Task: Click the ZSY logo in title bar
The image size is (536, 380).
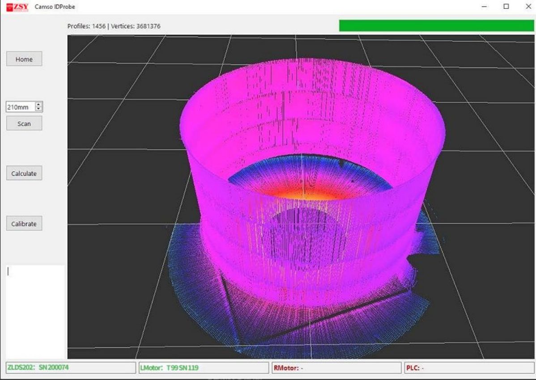Action: click(17, 7)
